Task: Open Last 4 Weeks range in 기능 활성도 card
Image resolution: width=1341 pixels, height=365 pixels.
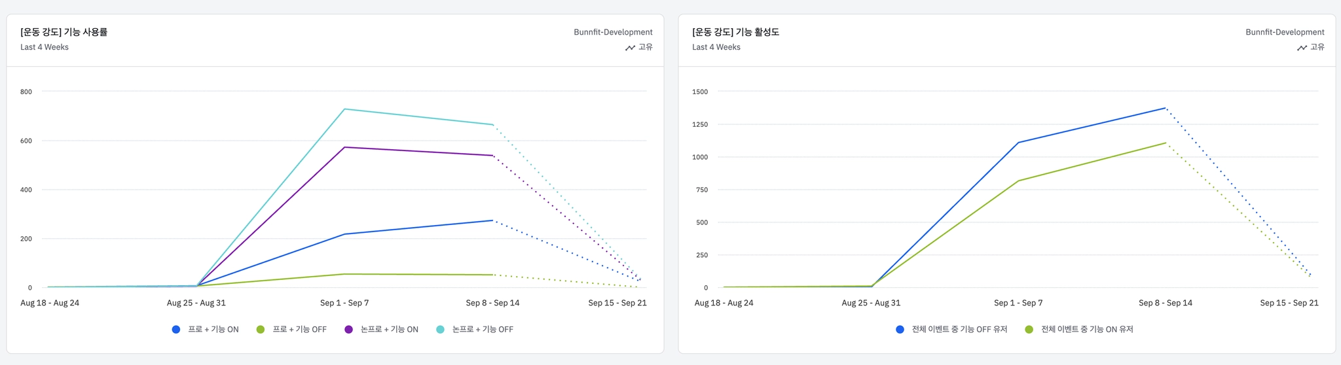Action: click(x=716, y=47)
